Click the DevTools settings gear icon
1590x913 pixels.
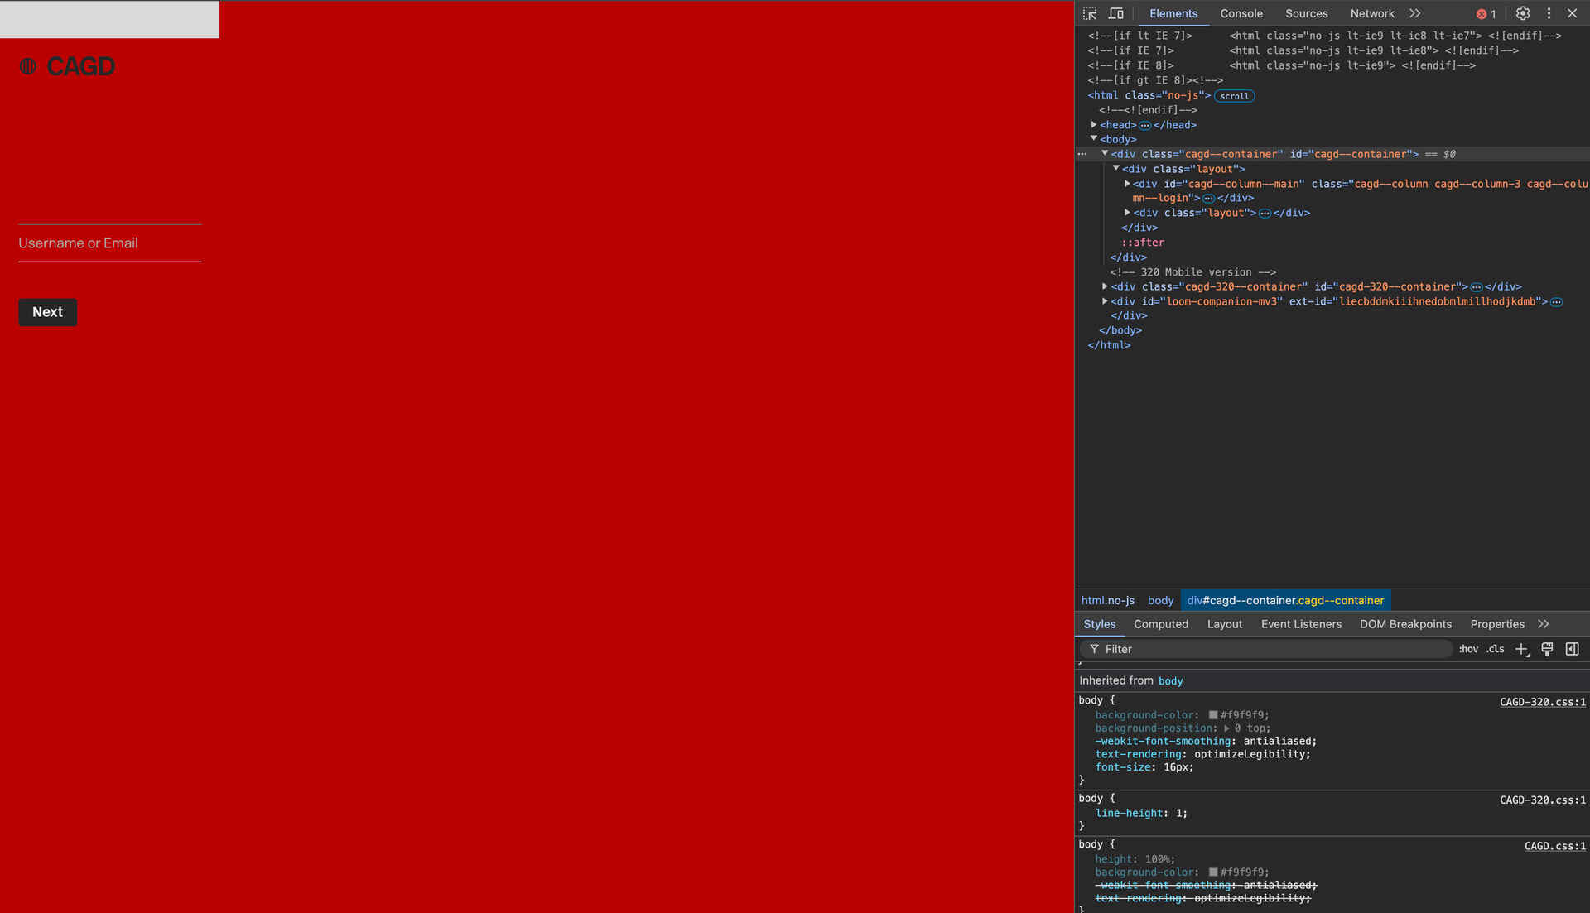point(1522,13)
